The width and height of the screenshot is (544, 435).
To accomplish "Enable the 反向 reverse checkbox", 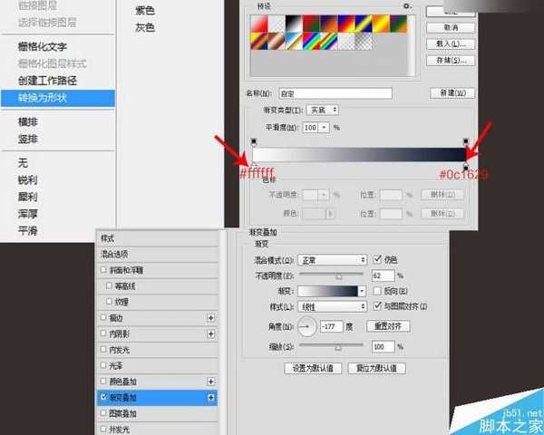I will (376, 292).
